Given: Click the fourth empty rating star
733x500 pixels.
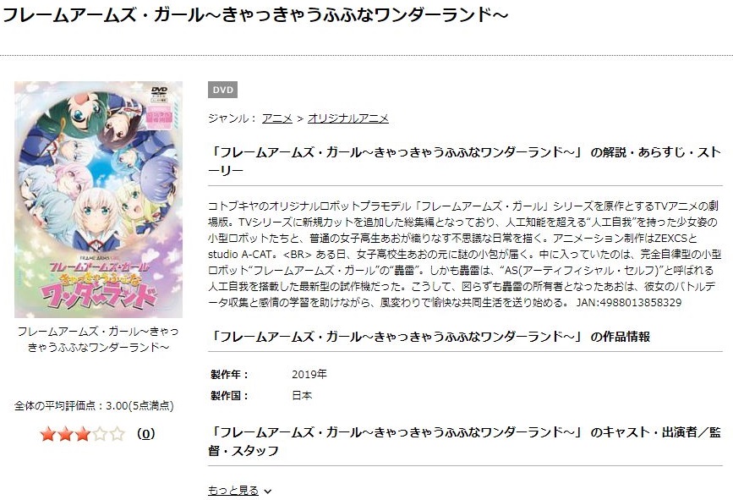Looking at the screenshot, I should (100, 434).
